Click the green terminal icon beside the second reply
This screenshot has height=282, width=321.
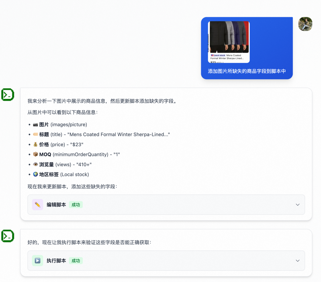(x=7, y=236)
